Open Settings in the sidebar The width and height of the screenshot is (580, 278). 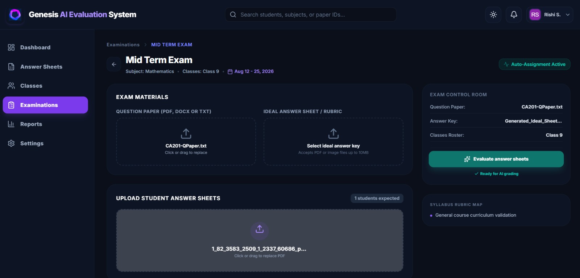click(x=45, y=143)
